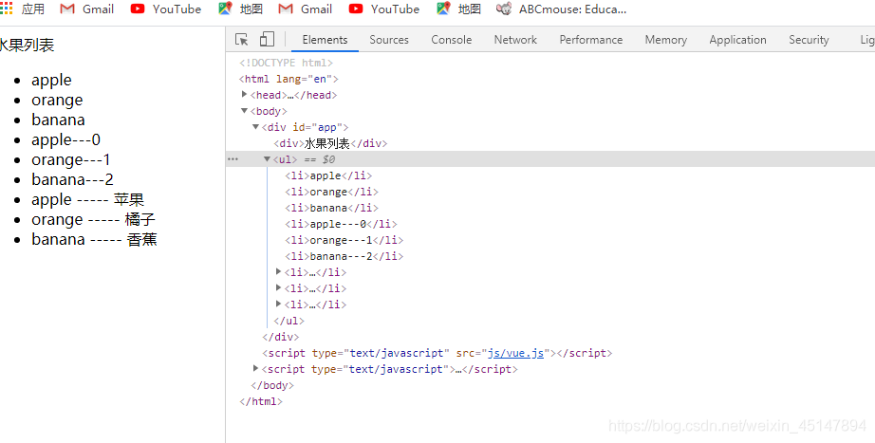Click the page item orange ----- 橘子
The height and width of the screenshot is (443, 875).
pos(93,220)
